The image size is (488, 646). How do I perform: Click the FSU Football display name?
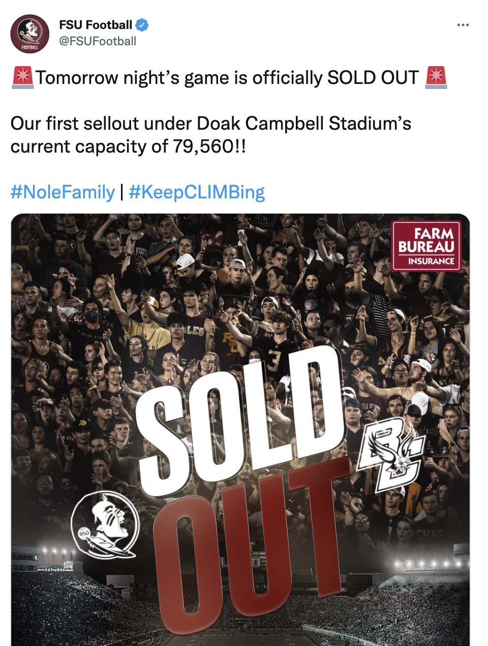[96, 24]
